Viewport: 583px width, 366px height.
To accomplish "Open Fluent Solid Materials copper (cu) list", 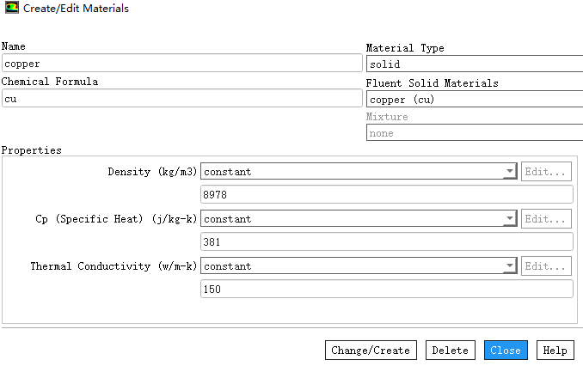I will coord(474,99).
